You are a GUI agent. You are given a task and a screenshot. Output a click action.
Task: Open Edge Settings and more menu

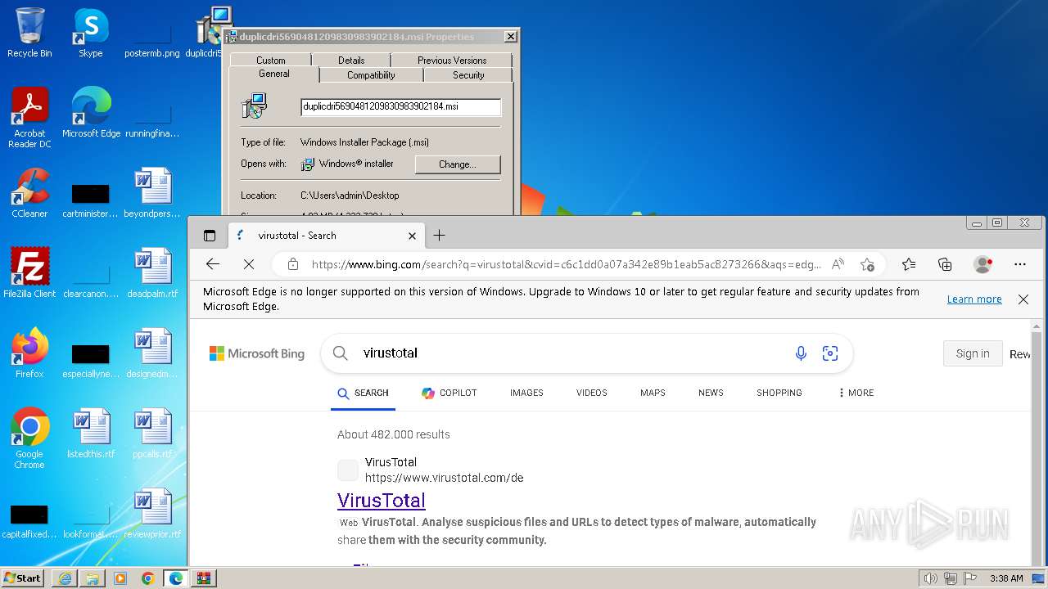(x=1020, y=264)
